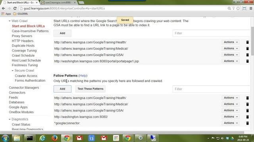Delete the Health follow pattern trash icon
The height and width of the screenshot is (142, 254).
point(247,98)
